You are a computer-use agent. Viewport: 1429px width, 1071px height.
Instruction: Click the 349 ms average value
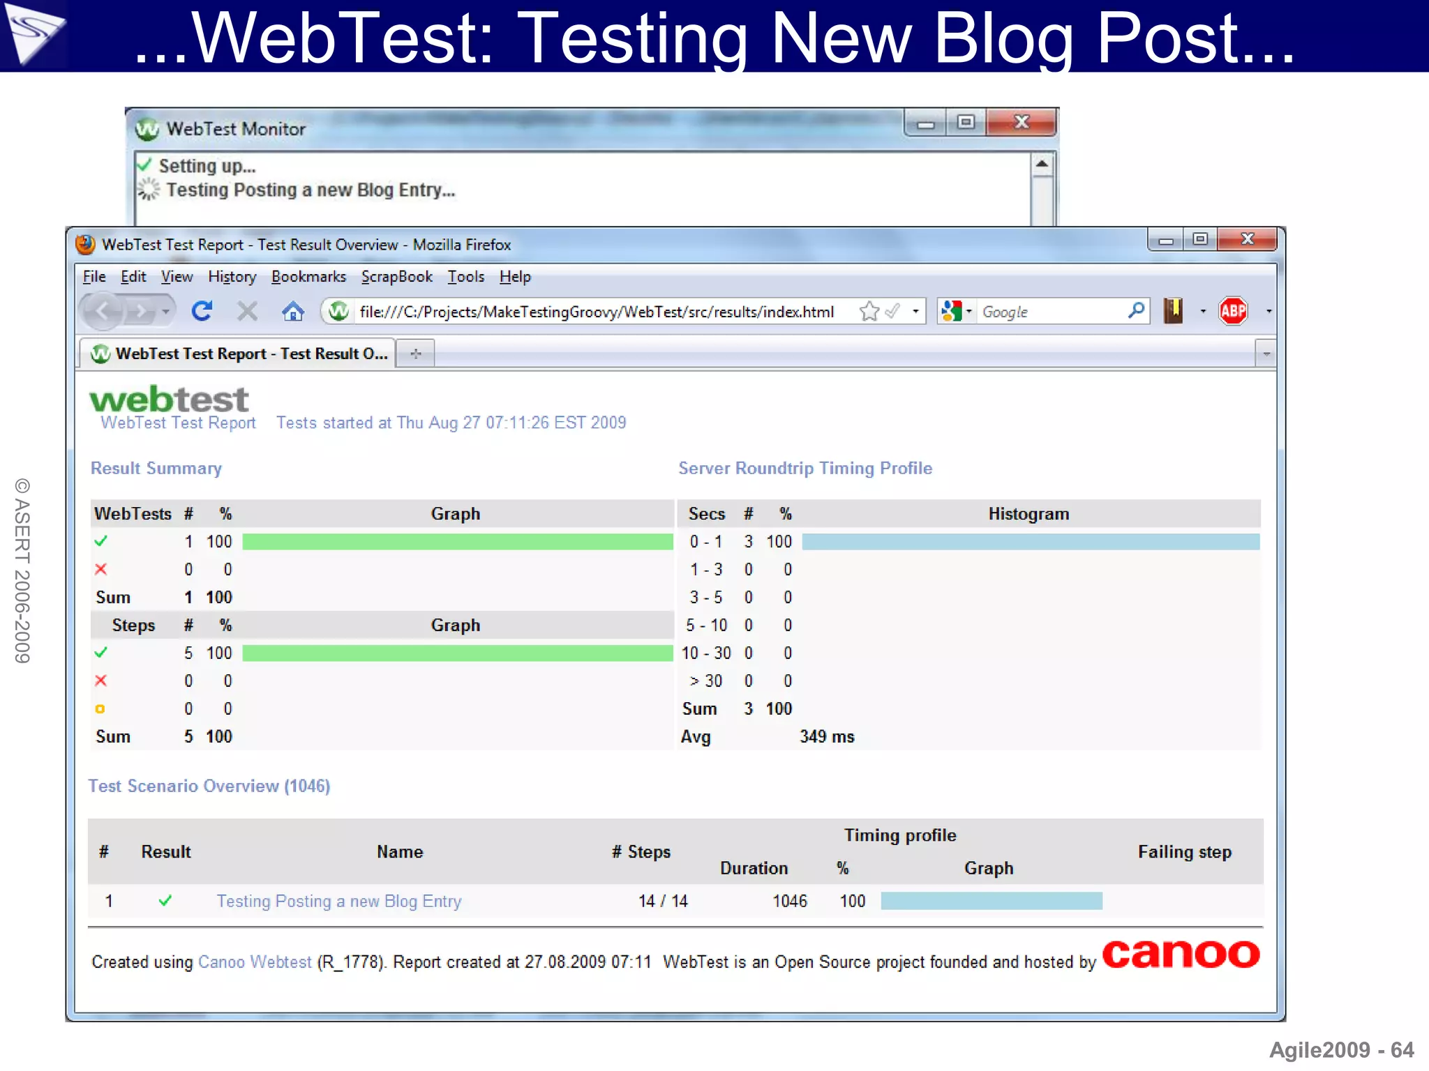tap(827, 736)
